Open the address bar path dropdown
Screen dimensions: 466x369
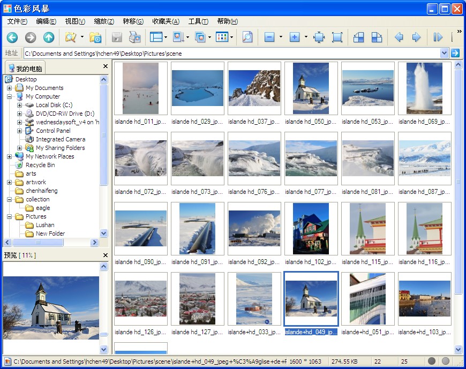click(x=444, y=53)
